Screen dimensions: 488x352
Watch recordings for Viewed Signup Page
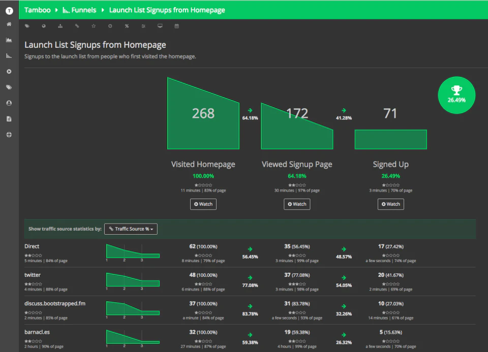[x=297, y=204]
